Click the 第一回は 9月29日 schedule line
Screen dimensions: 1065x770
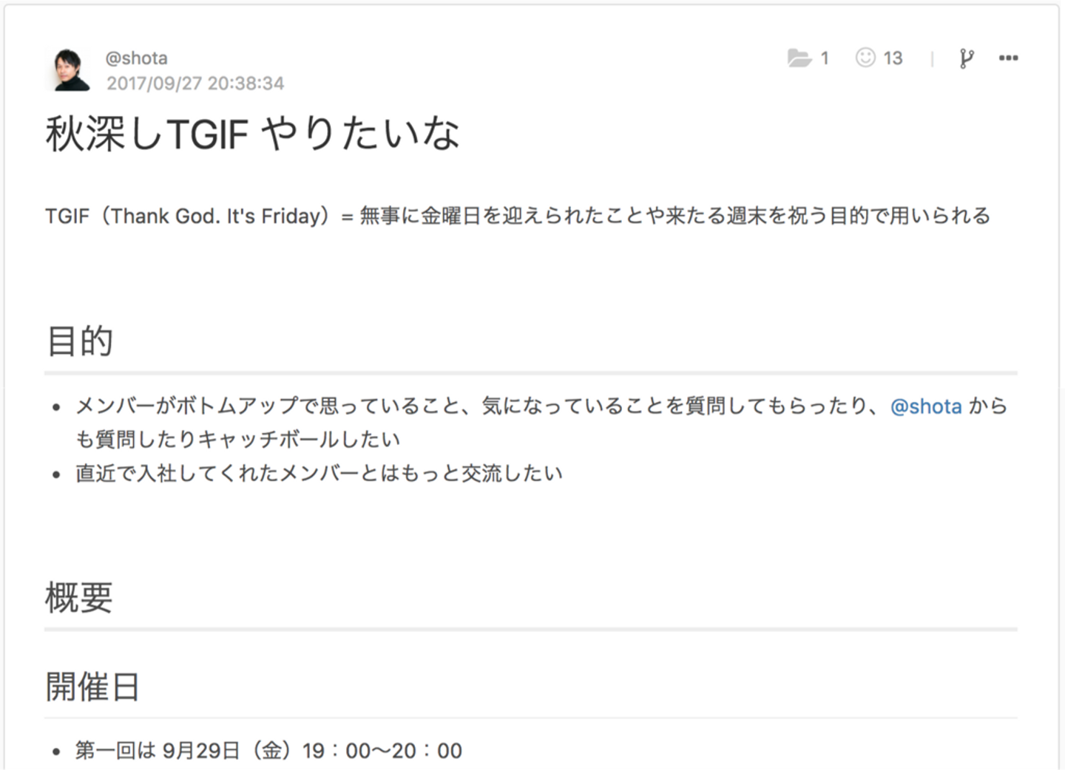tap(268, 751)
